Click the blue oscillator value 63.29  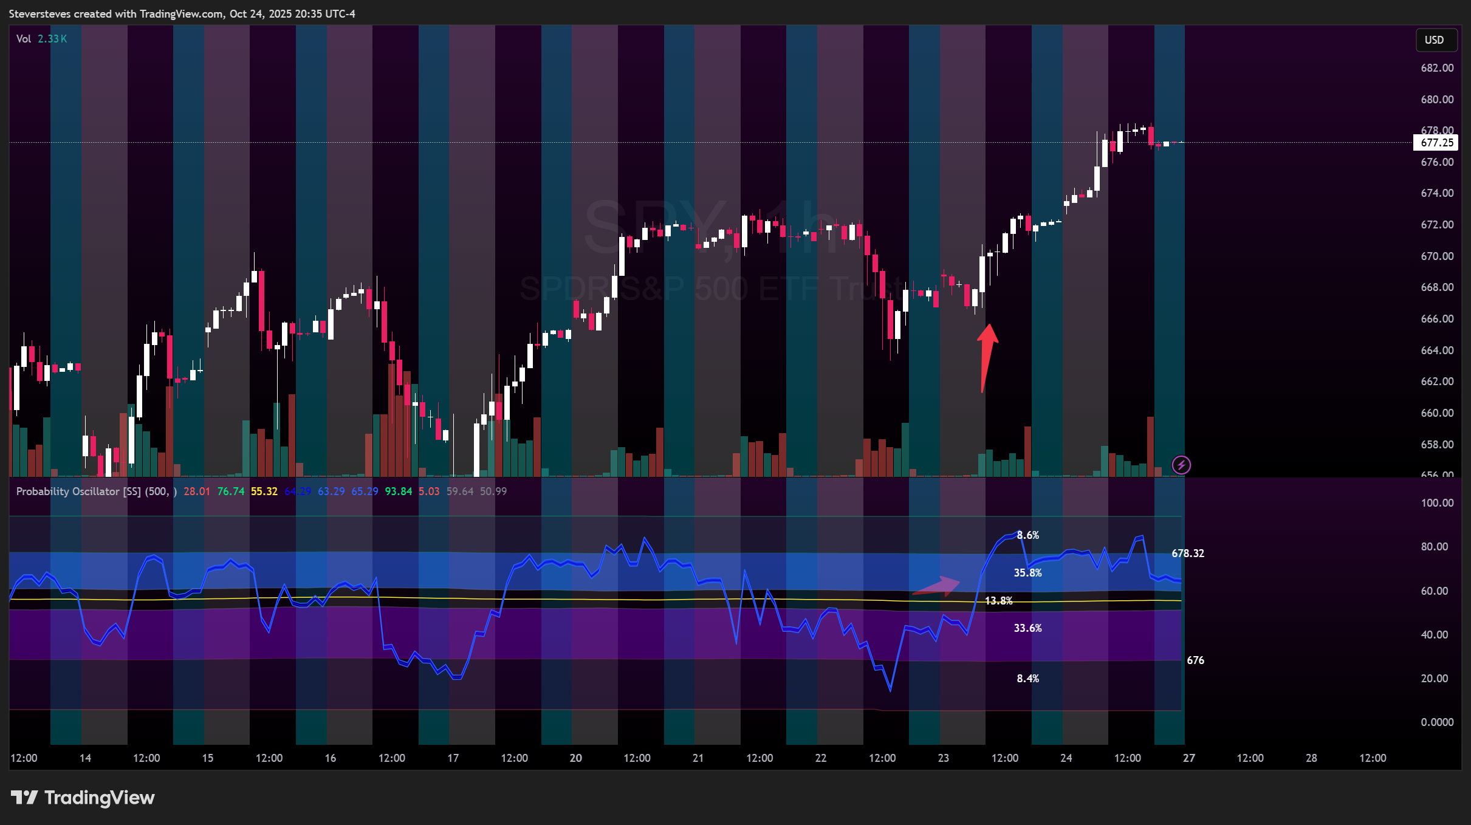tap(331, 491)
